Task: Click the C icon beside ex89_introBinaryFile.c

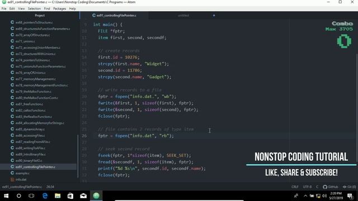Action: click(12, 154)
